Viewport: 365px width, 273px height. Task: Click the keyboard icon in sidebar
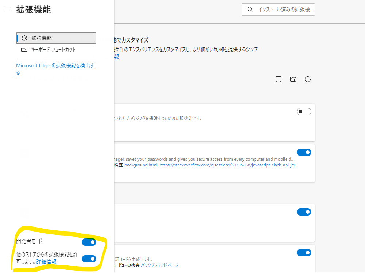(24, 50)
